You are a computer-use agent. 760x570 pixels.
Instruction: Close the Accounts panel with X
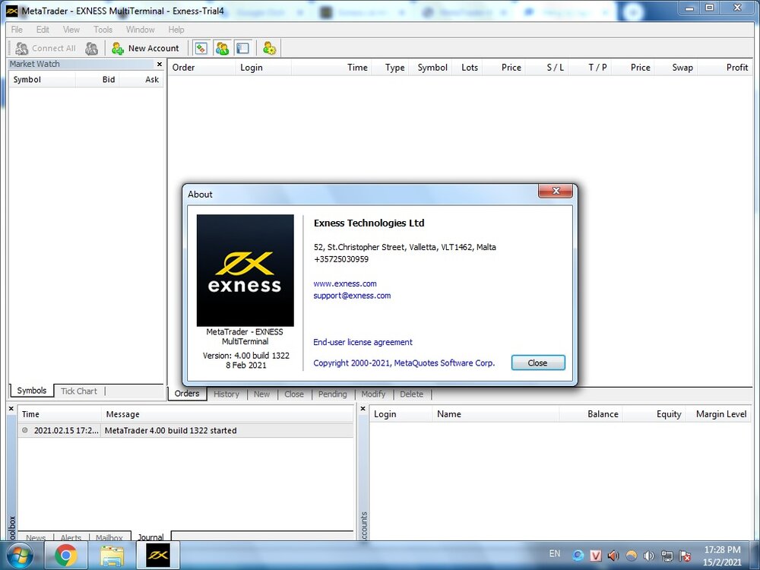point(363,409)
